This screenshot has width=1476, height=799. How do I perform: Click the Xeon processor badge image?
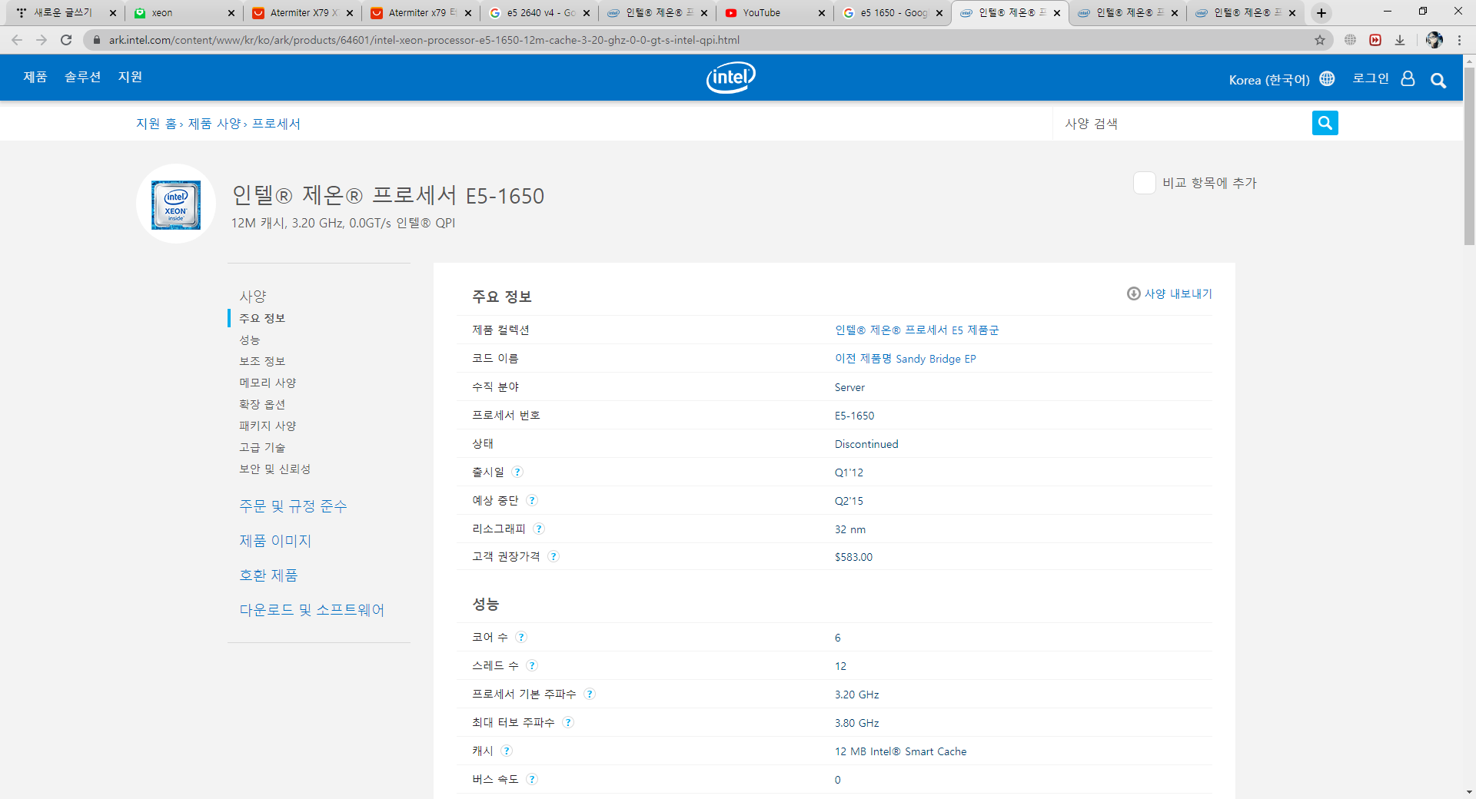pyautogui.click(x=176, y=204)
